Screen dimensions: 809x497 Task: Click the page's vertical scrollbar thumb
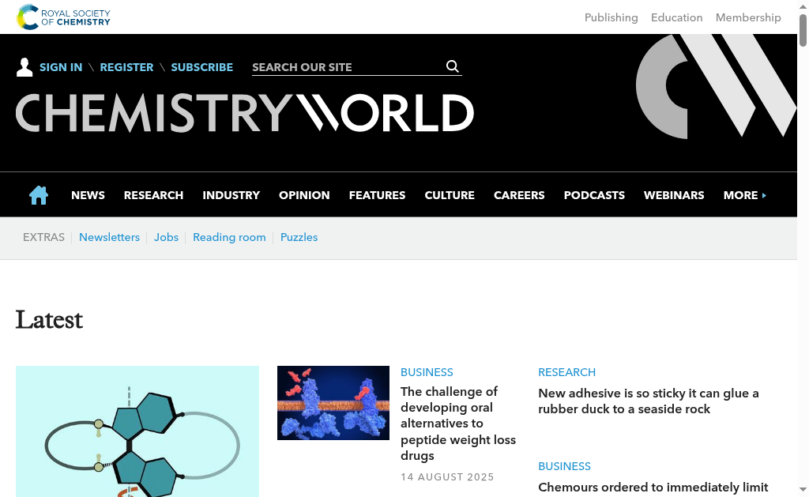coord(803,31)
